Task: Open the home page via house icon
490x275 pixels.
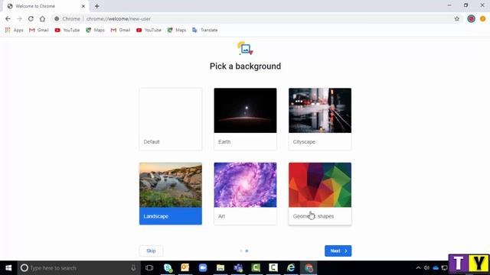Action: pyautogui.click(x=42, y=18)
